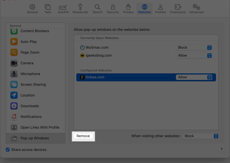Image resolution: width=230 pixels, height=163 pixels.
Task: Open the Tabs settings icon
Action: 48,7
